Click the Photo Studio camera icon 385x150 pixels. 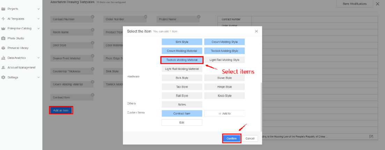3,38
